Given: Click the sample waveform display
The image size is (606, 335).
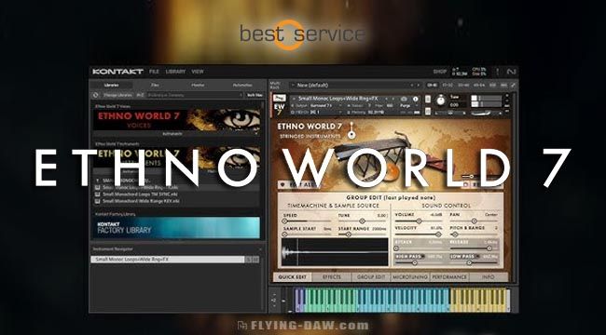Looking at the screenshot, I should click(x=335, y=251).
